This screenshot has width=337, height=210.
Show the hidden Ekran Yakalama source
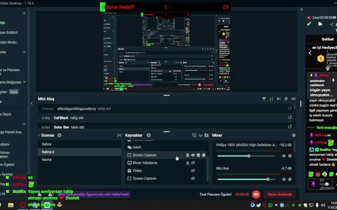[193, 163]
